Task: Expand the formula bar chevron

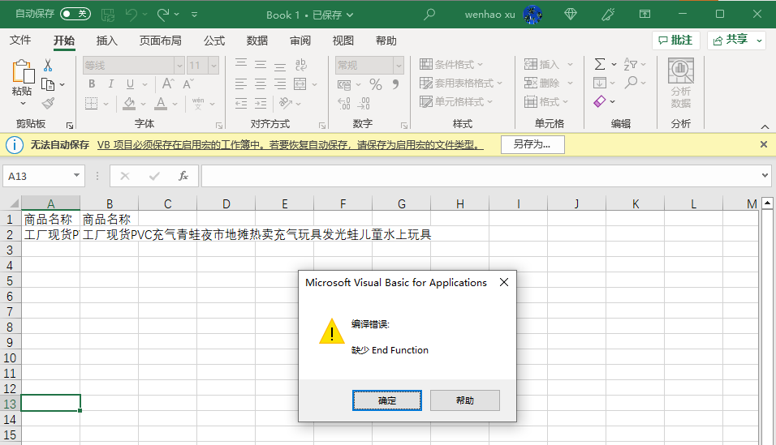Action: (765, 176)
